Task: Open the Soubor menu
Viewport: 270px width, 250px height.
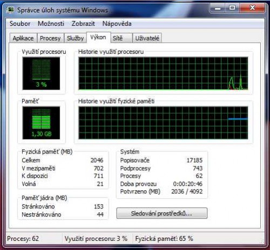Action: (20, 24)
